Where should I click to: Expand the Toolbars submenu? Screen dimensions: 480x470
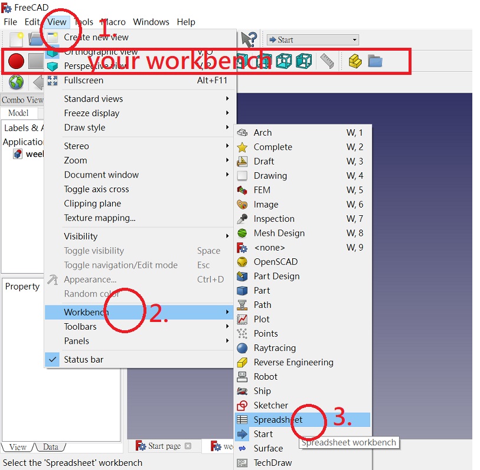(x=139, y=327)
